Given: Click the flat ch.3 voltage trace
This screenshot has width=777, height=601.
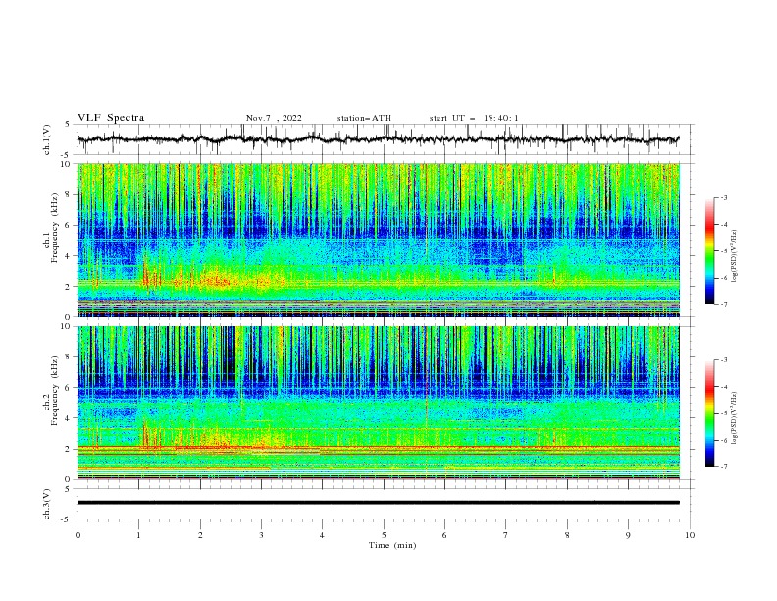Looking at the screenshot, I should coord(379,503).
